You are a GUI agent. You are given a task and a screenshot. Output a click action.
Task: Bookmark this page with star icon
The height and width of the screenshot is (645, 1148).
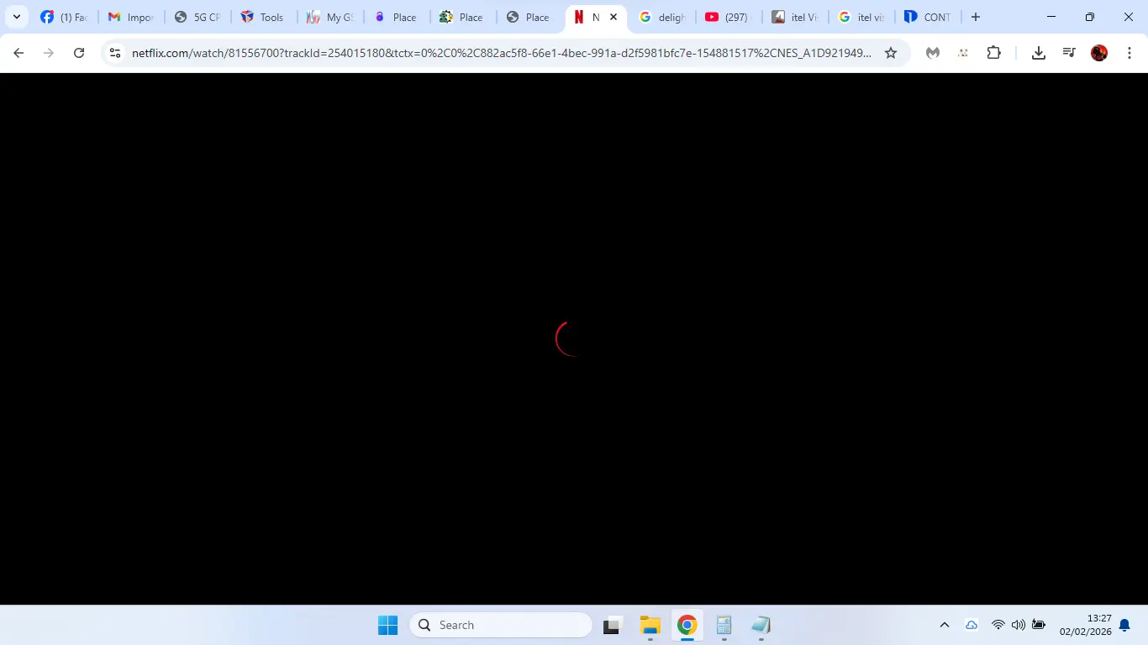pyautogui.click(x=891, y=53)
